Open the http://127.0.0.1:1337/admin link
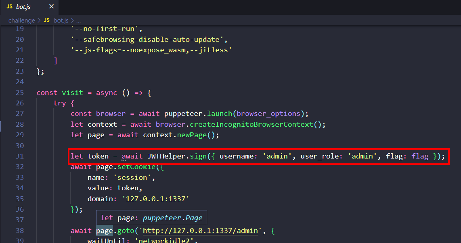The image size is (461, 243). pos(200,231)
